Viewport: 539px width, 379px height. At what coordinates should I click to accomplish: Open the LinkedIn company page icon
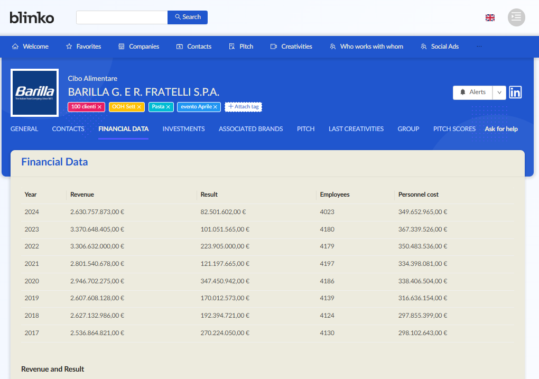[515, 92]
